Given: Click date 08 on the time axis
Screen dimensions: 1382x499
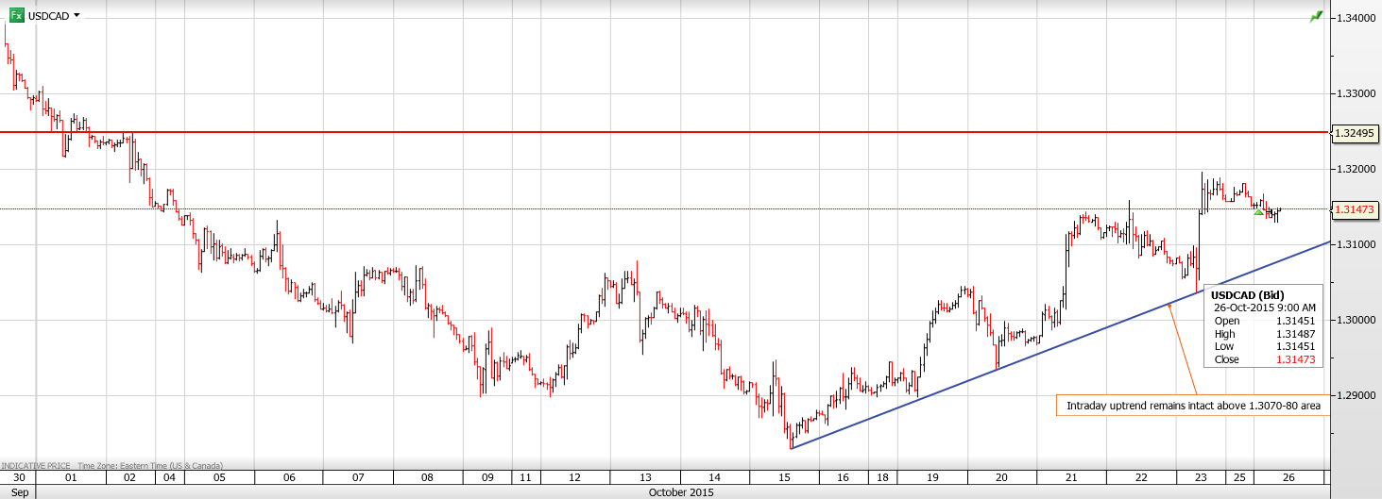Looking at the screenshot, I should pos(427,478).
